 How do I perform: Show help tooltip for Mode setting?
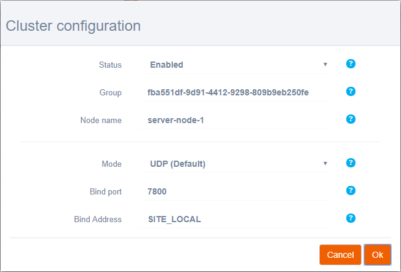351,163
